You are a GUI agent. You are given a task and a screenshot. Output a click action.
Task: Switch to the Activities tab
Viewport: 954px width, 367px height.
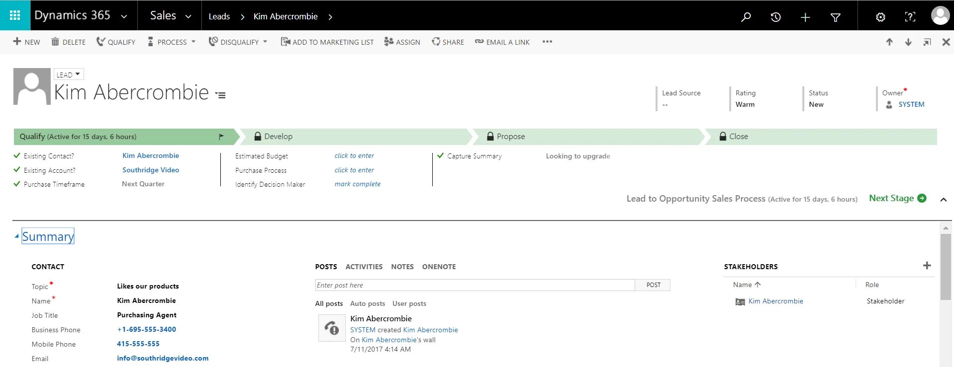tap(364, 267)
